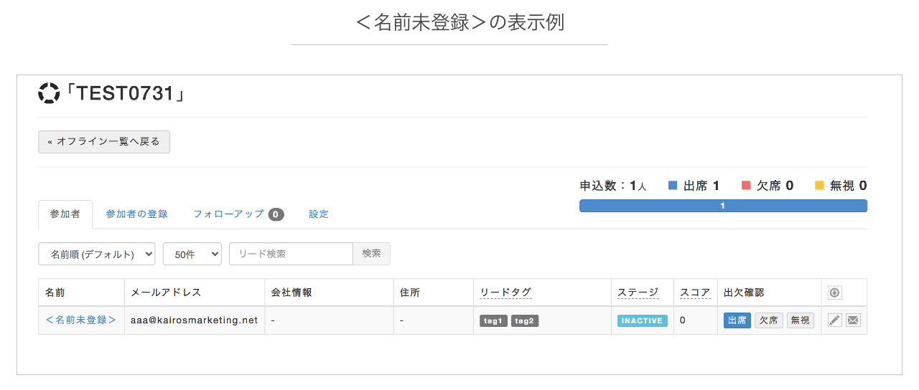
Task: Click the blue attendance progress bar
Action: pos(723,206)
